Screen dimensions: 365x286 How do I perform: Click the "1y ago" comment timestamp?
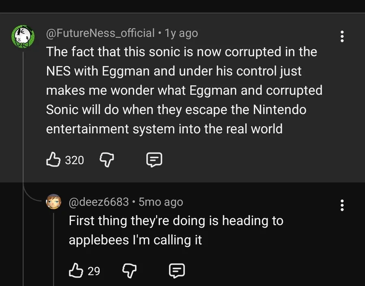coord(181,33)
